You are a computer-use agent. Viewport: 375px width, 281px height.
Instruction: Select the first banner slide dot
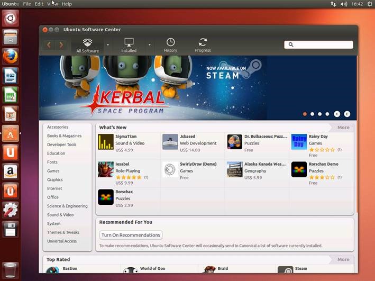click(305, 114)
